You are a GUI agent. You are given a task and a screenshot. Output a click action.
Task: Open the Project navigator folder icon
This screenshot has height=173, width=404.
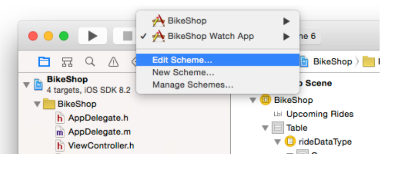click(x=44, y=62)
